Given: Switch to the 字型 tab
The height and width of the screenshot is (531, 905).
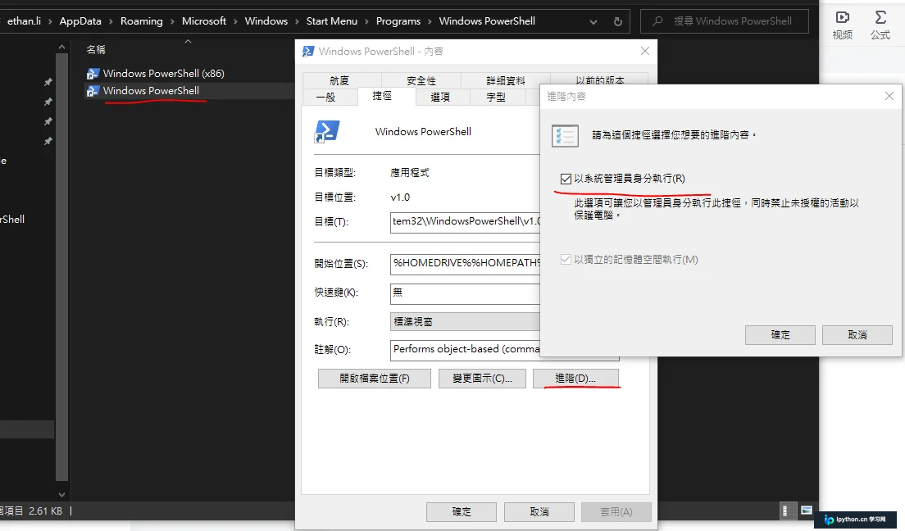Looking at the screenshot, I should pos(497,97).
